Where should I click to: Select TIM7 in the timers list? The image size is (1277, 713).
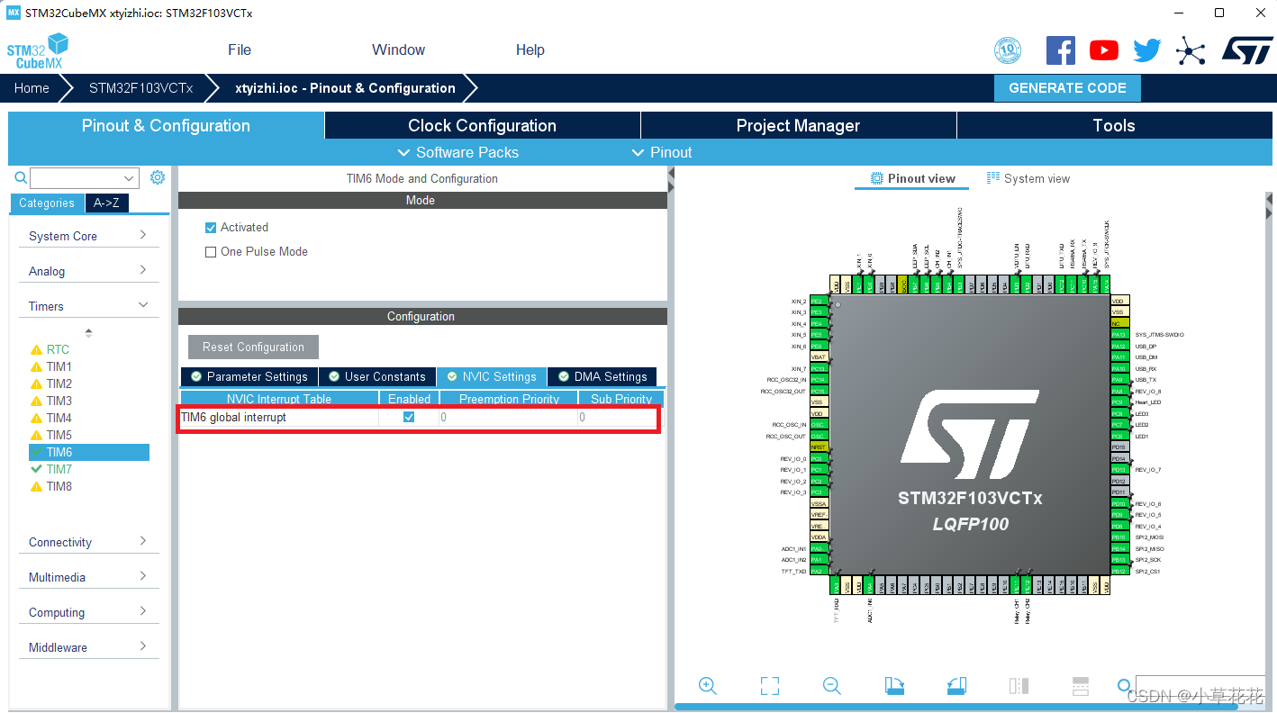(x=59, y=469)
